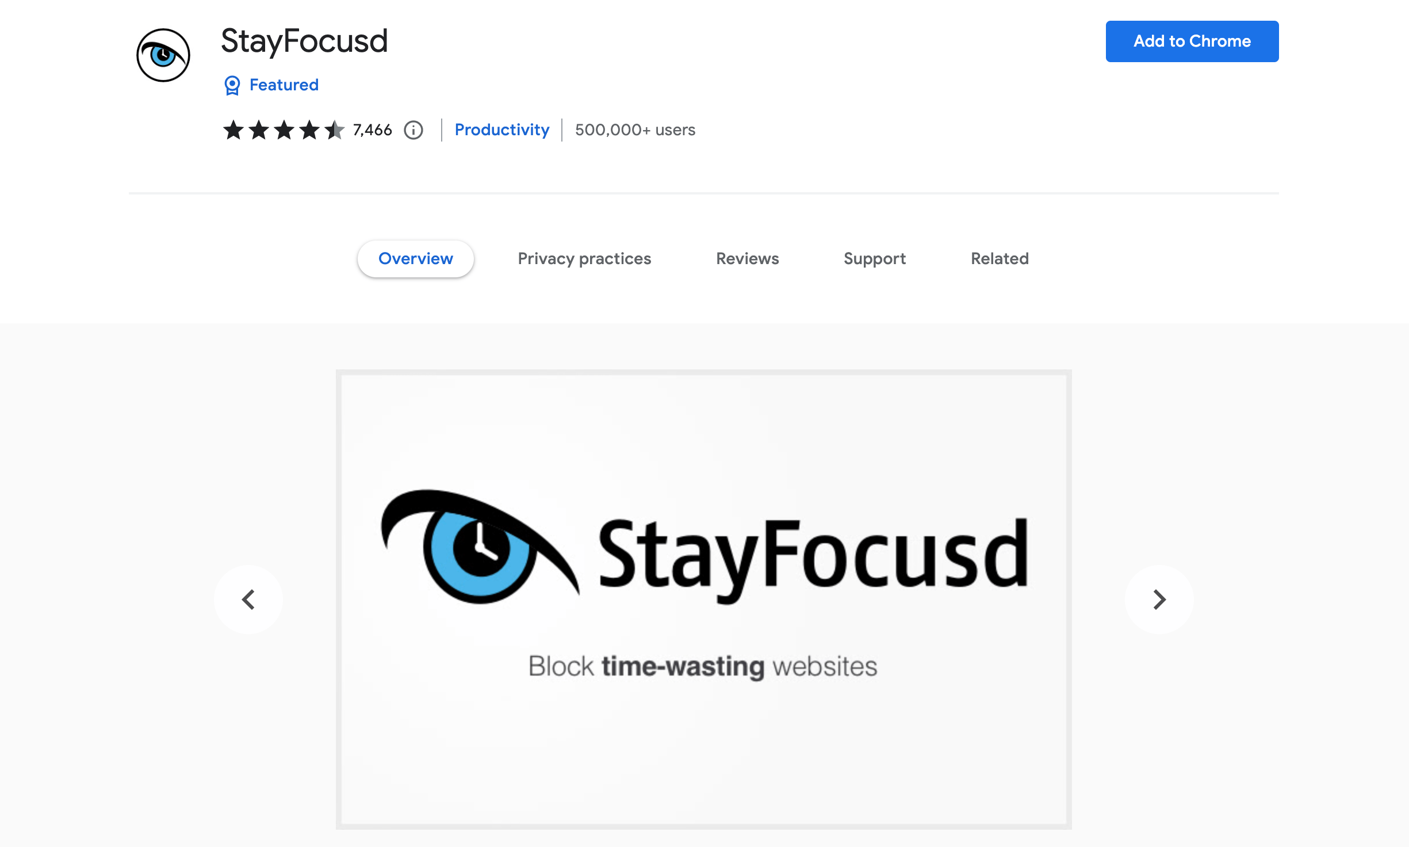This screenshot has height=847, width=1409.
Task: Select the Reviews tab
Action: click(748, 259)
